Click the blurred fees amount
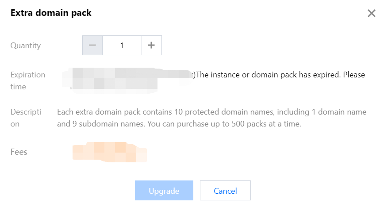Image resolution: width=384 pixels, height=207 pixels. [x=109, y=152]
